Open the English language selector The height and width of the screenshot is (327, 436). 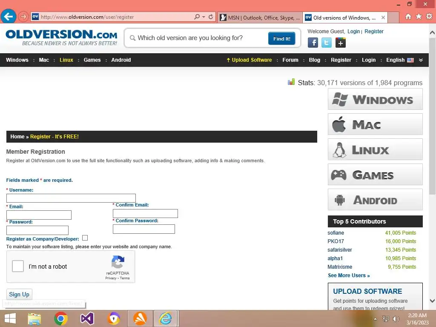[x=399, y=60]
